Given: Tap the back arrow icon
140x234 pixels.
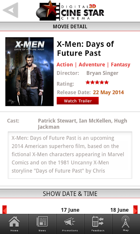Looking at the screenshot, I should click(11, 10).
